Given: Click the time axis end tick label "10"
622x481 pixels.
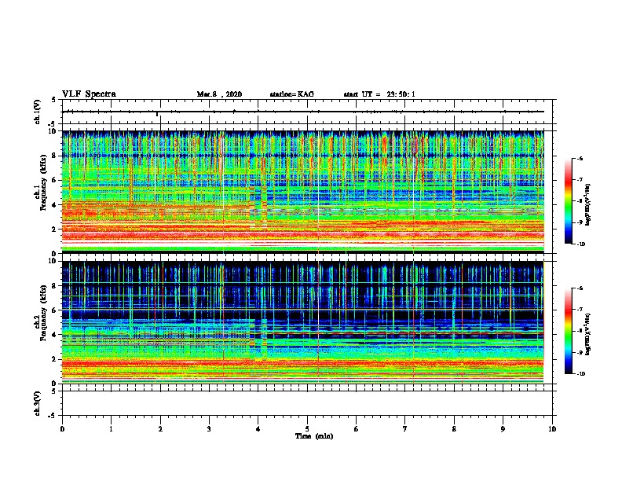Looking at the screenshot, I should click(x=552, y=429).
